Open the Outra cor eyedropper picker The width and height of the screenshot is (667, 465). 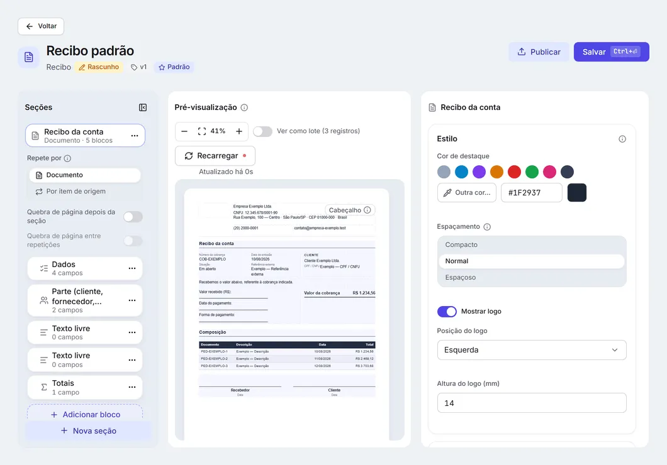point(467,193)
